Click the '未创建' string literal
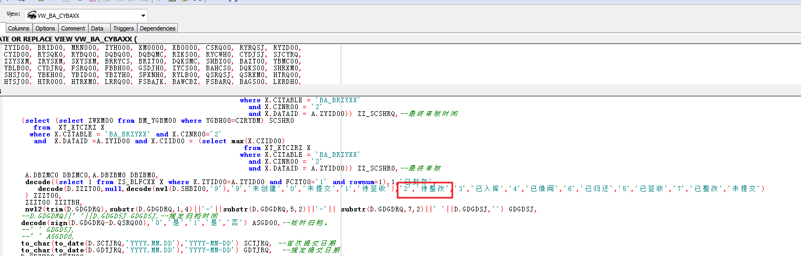This screenshot has height=256, width=801. (267, 189)
